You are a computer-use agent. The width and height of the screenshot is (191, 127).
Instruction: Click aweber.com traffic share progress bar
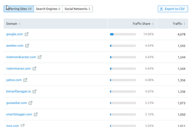coord(123,46)
